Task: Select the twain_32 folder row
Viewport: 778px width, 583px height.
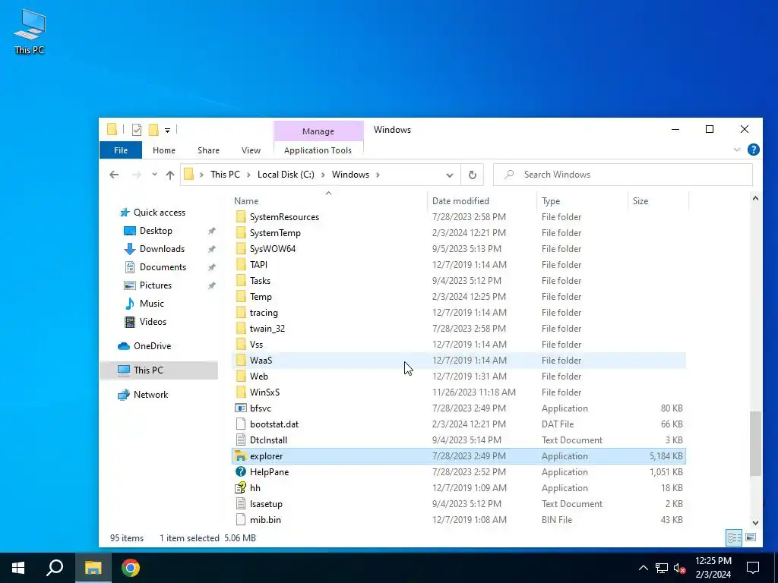Action: coord(459,328)
